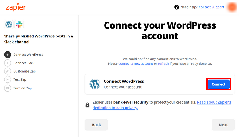This screenshot has width=239, height=137.
Task: Open the user profile avatar
Action: (232, 7)
